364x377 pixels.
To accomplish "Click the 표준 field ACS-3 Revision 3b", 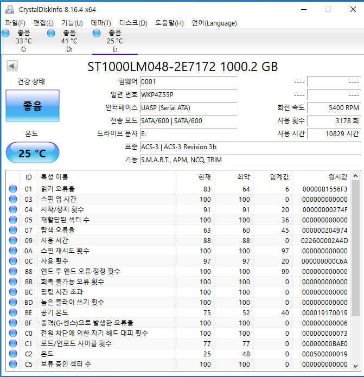I will click(250, 146).
